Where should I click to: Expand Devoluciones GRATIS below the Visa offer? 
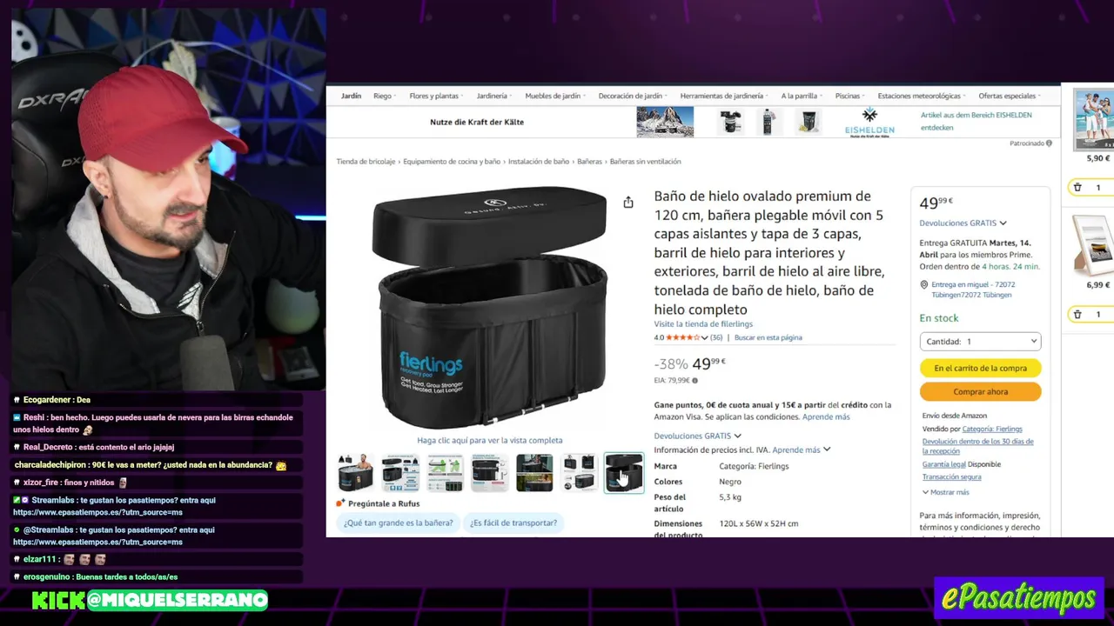(697, 436)
